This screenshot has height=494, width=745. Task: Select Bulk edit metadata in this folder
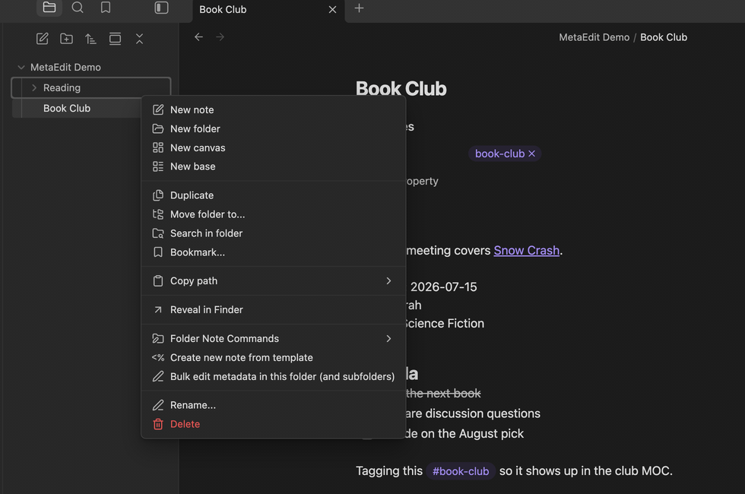pyautogui.click(x=273, y=377)
